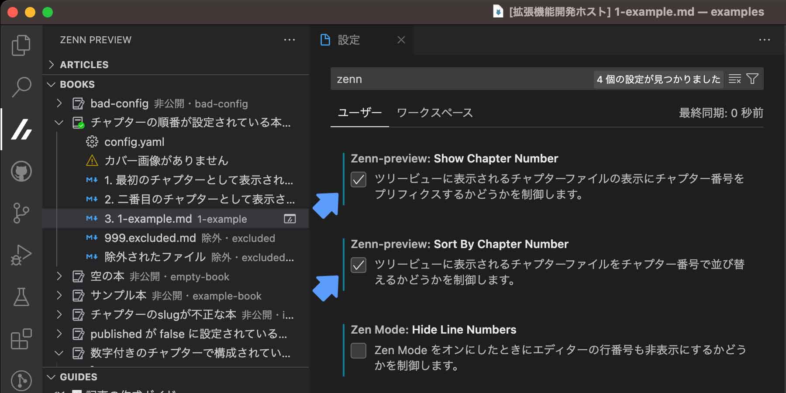Select the 設定 editor tab
786x393 pixels.
coord(362,40)
